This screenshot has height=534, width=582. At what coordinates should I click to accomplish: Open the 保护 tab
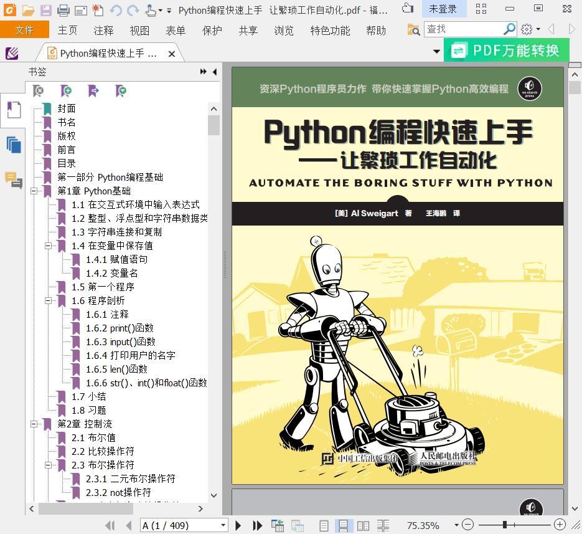pyautogui.click(x=212, y=30)
